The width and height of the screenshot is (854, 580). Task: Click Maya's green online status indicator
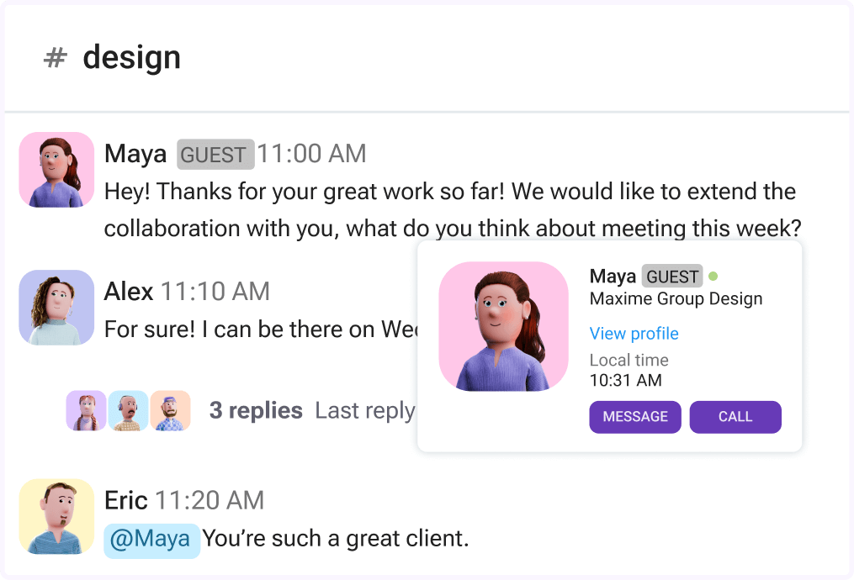(714, 275)
